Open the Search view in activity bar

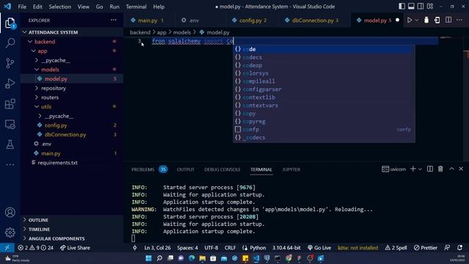tap(10, 43)
